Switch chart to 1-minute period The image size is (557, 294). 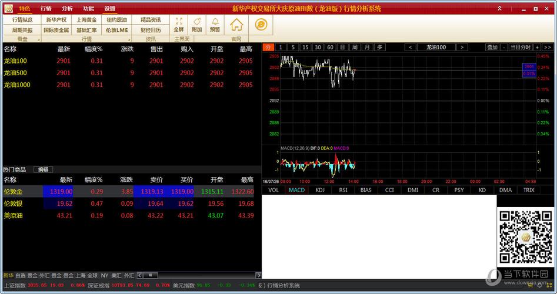[281, 47]
